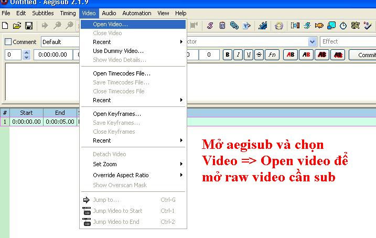
Task: Open the Audio menu
Action: pyautogui.click(x=109, y=13)
